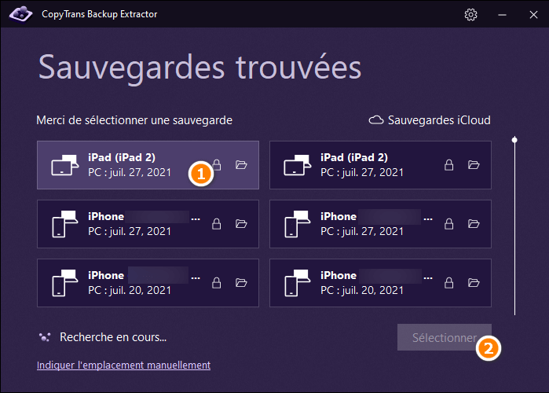Click lock icon on left-column iPhone juil. 20 backup
This screenshot has height=393, width=549.
[x=216, y=282]
